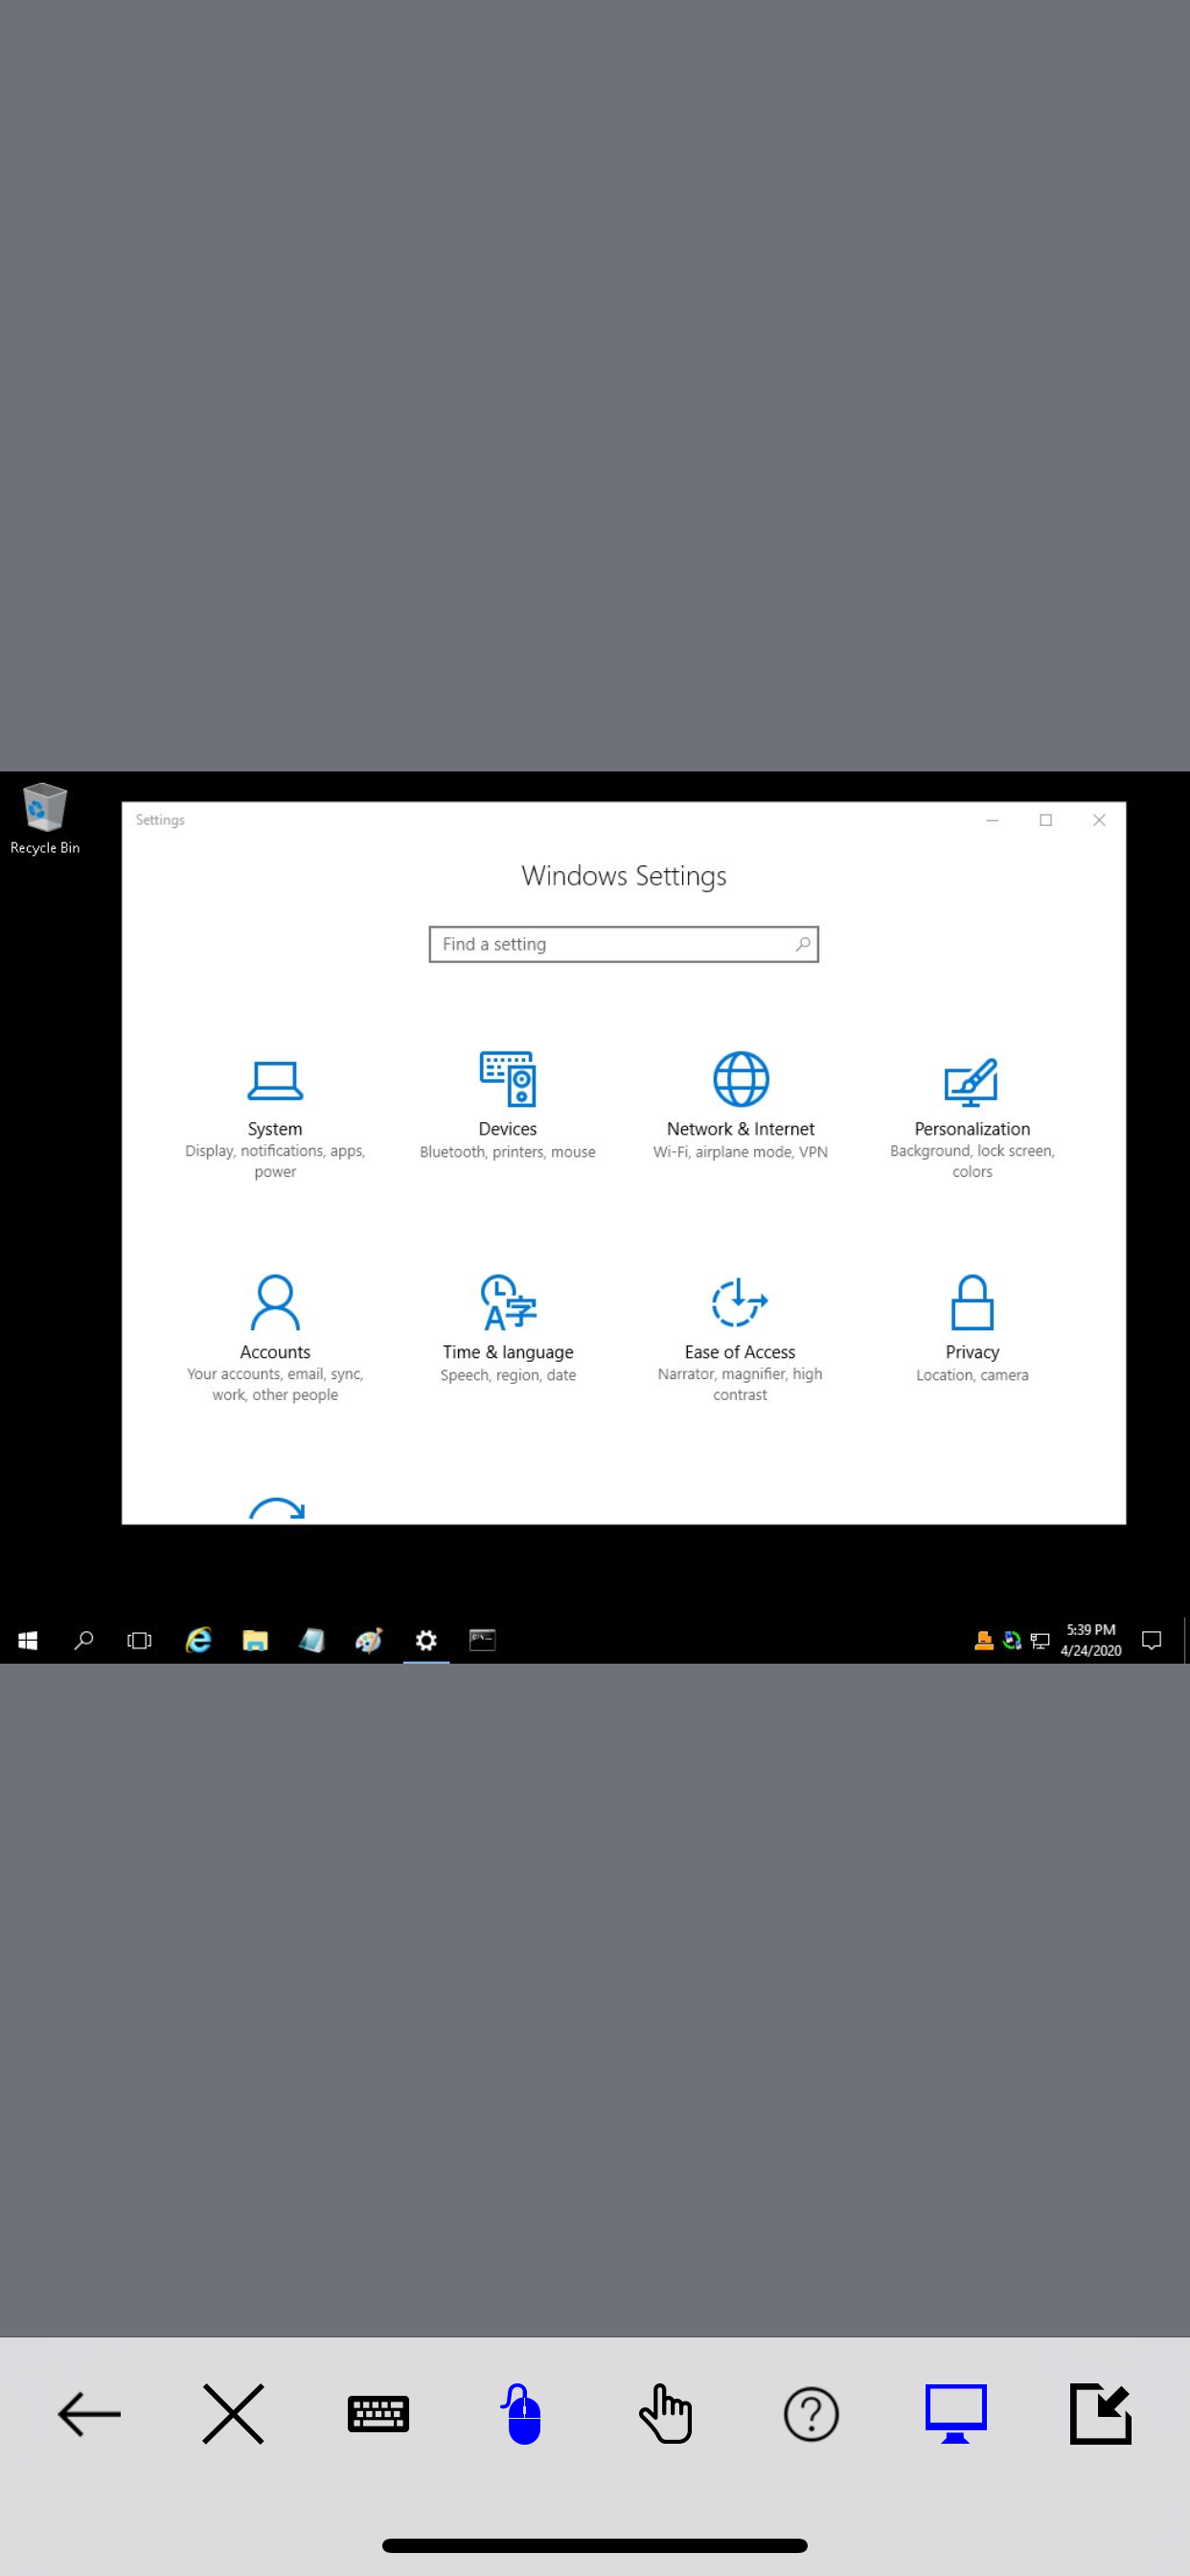Show the on-screen keyboard
The height and width of the screenshot is (2576, 1190).
(378, 2414)
